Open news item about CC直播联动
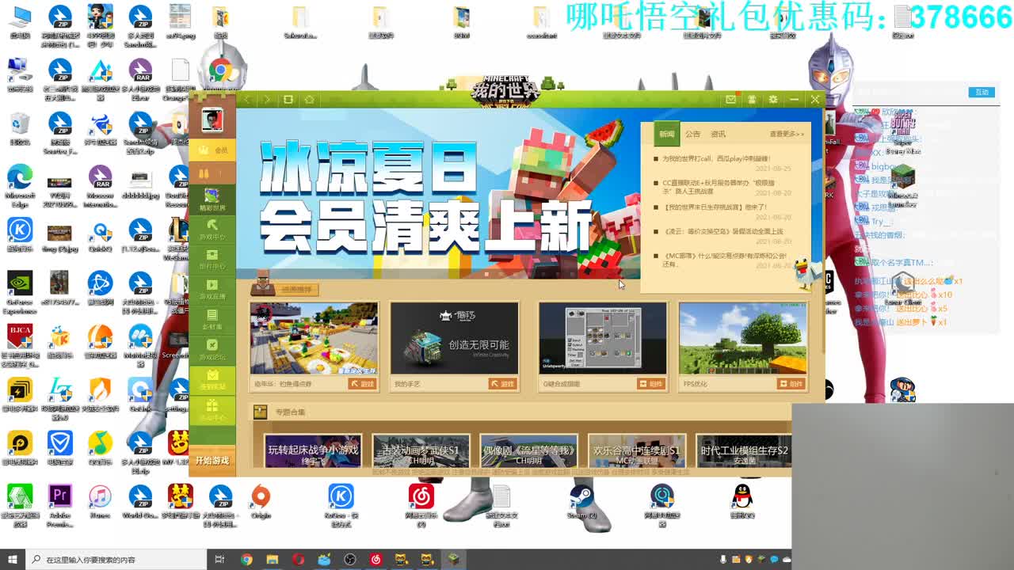The image size is (1014, 570). (719, 187)
